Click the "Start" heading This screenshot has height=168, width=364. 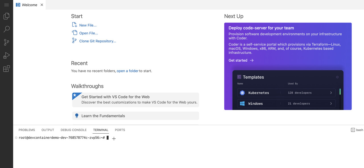(x=77, y=16)
